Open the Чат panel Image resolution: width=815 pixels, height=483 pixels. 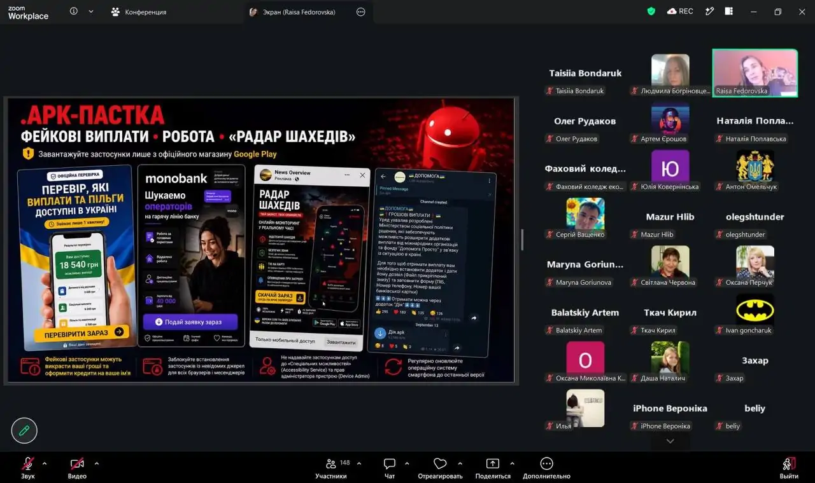[390, 468]
